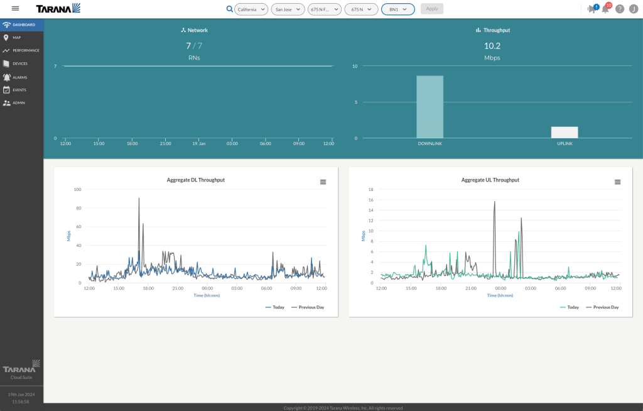Go to the Map page in the sidebar
The image size is (643, 411).
click(17, 38)
